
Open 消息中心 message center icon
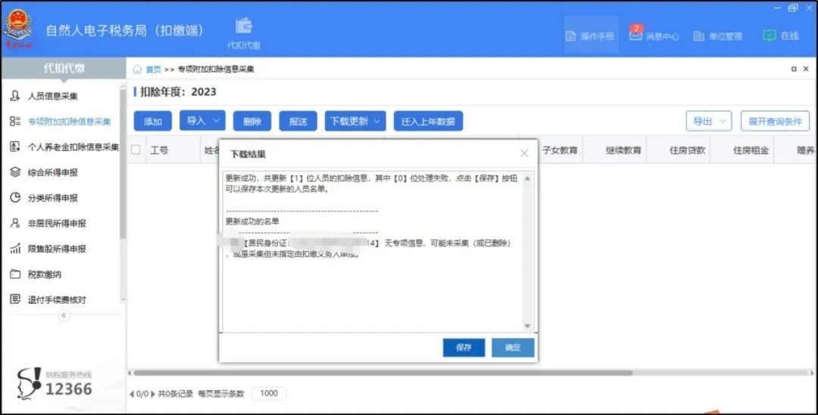click(635, 36)
